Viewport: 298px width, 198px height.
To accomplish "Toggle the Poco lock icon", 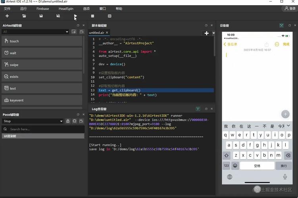I will (68, 121).
